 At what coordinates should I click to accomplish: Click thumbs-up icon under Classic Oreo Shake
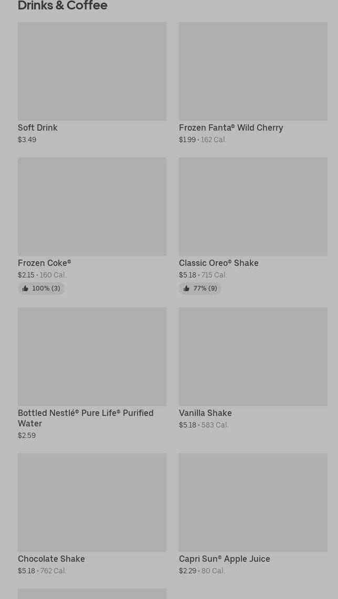(x=186, y=288)
